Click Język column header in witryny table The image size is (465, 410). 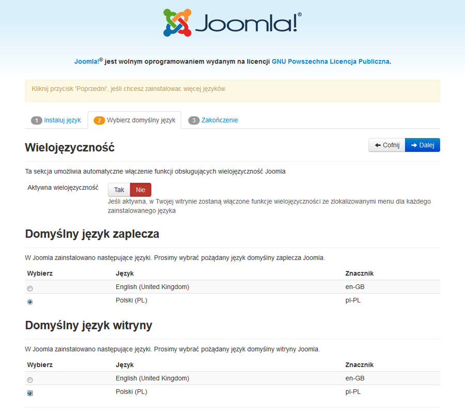click(x=125, y=365)
